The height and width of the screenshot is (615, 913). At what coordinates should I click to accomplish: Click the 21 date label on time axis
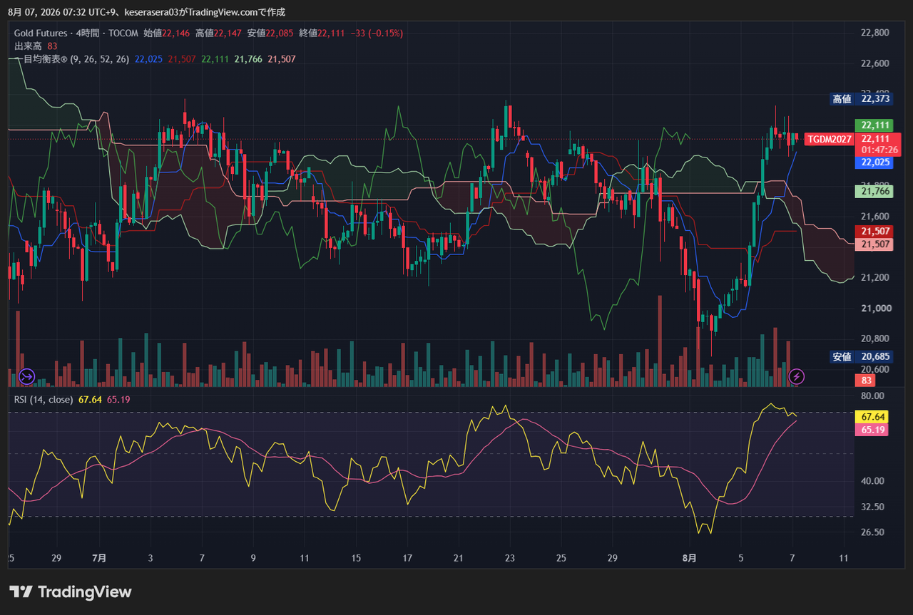tap(458, 557)
